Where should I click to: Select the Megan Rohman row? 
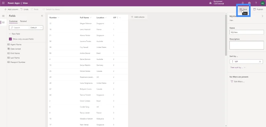pyautogui.click(x=88, y=23)
